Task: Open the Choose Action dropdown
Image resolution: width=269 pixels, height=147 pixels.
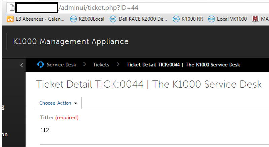Action: [58, 103]
